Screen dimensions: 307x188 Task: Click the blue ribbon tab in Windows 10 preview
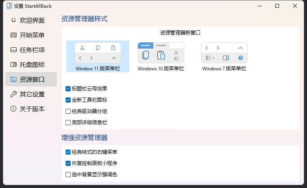[x=146, y=45]
